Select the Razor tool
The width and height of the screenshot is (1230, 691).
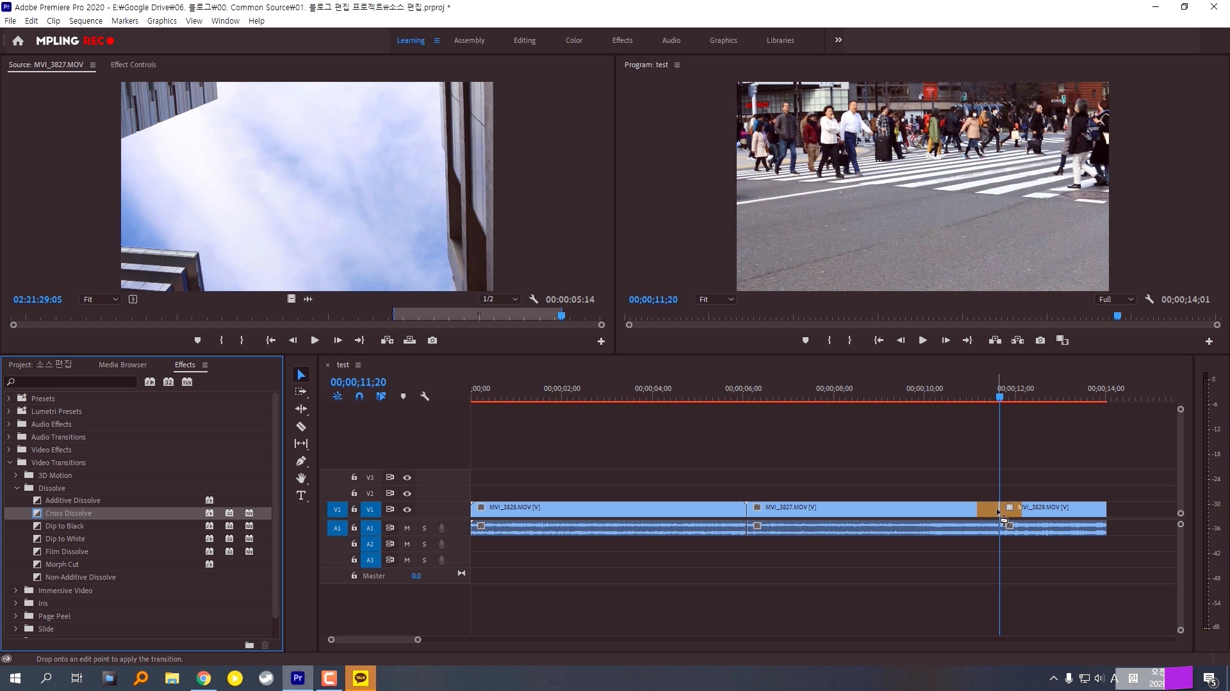point(301,426)
